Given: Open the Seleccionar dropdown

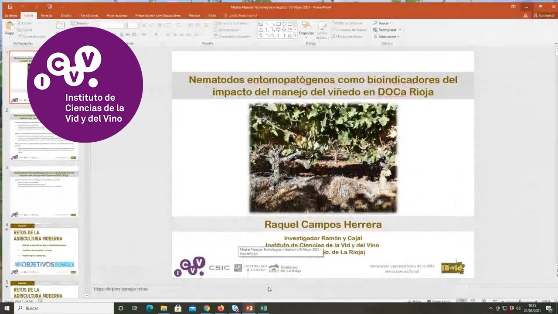Looking at the screenshot, I should (x=386, y=37).
